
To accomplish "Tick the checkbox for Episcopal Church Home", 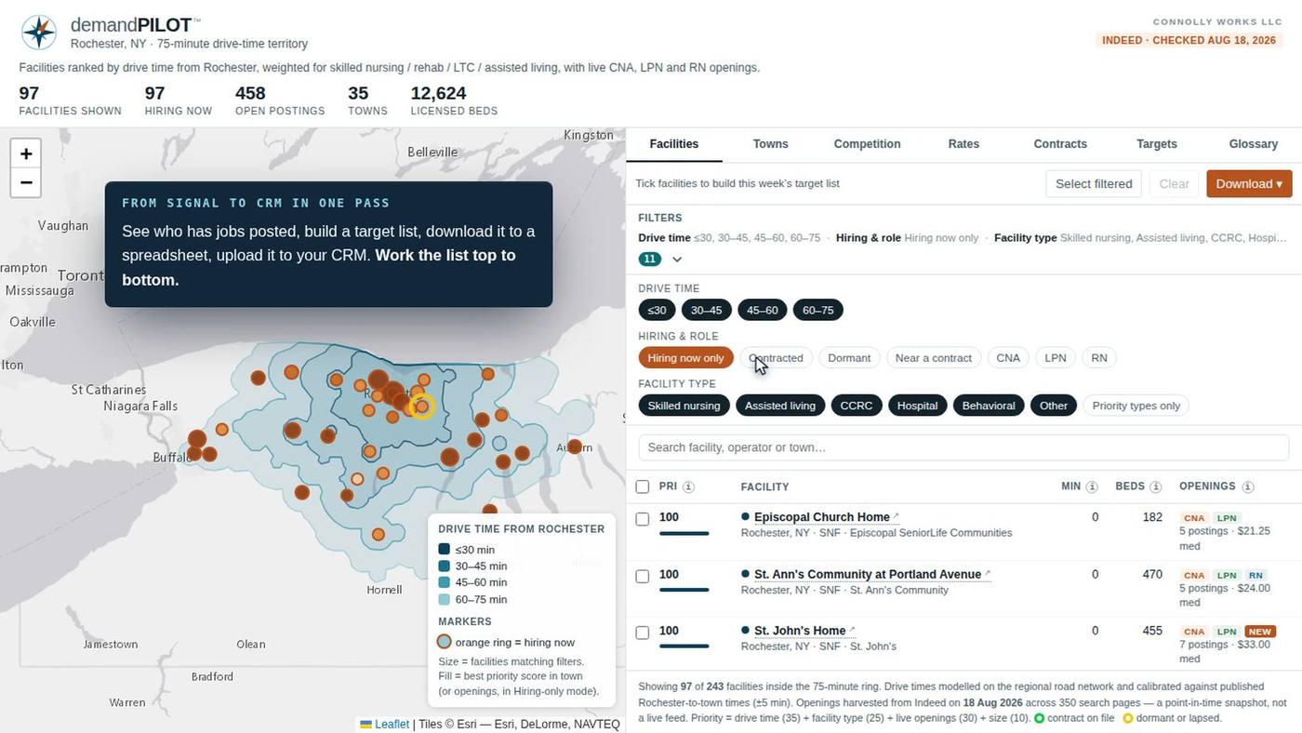I will (x=642, y=519).
